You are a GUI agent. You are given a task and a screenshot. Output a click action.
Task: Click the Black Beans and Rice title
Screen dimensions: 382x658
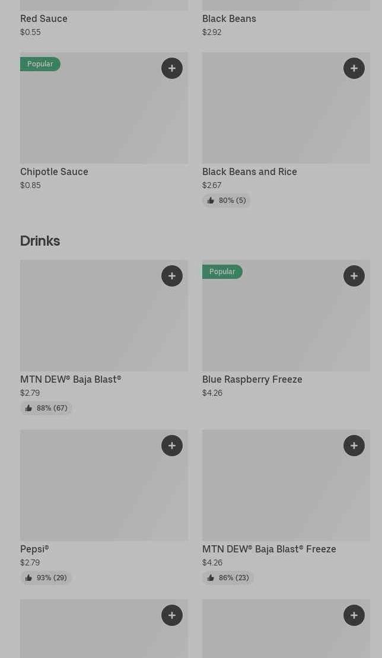pyautogui.click(x=250, y=172)
